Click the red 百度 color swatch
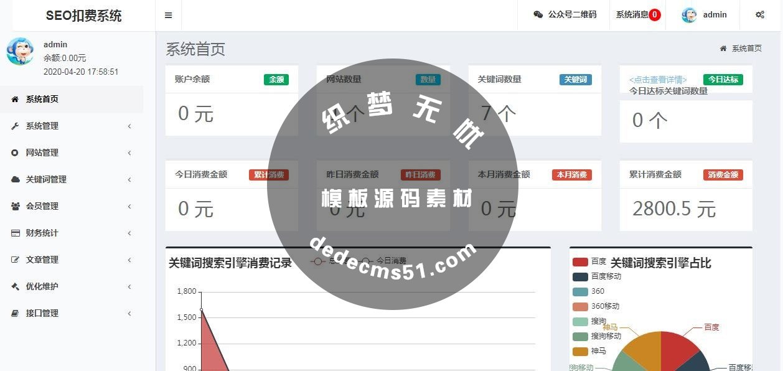Screen dimensions: 783x371 click(x=581, y=261)
